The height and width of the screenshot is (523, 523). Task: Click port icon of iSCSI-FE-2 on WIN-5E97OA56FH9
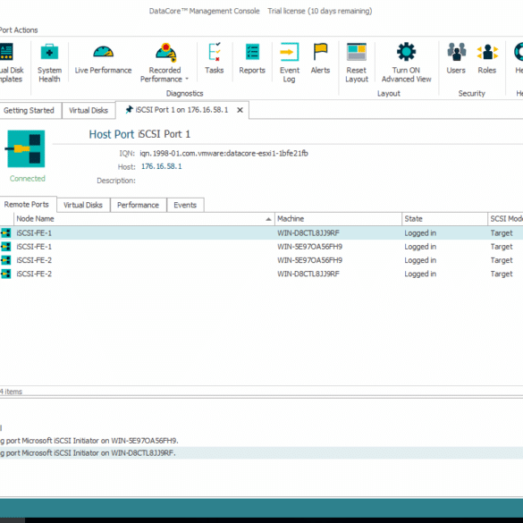(x=5, y=260)
